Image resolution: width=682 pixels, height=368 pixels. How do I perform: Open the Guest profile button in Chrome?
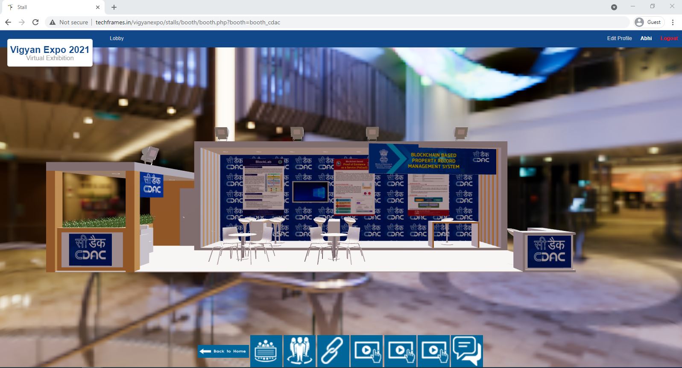pos(648,22)
